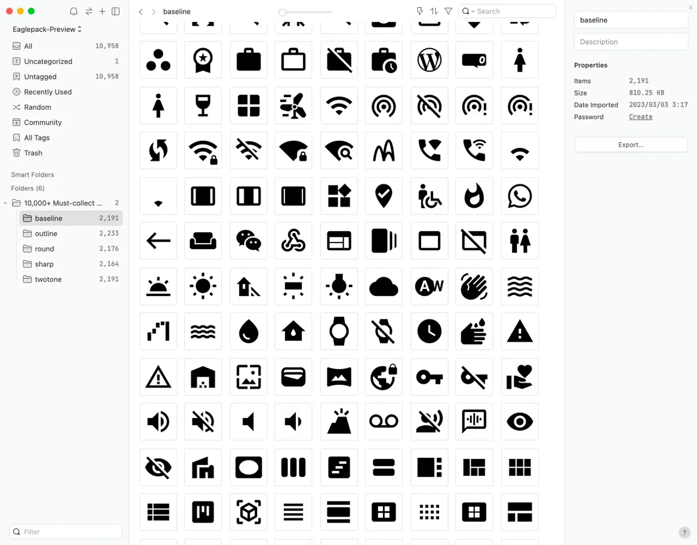The image size is (697, 545).
Task: Open the notifications bell icon
Action: pyautogui.click(x=74, y=12)
